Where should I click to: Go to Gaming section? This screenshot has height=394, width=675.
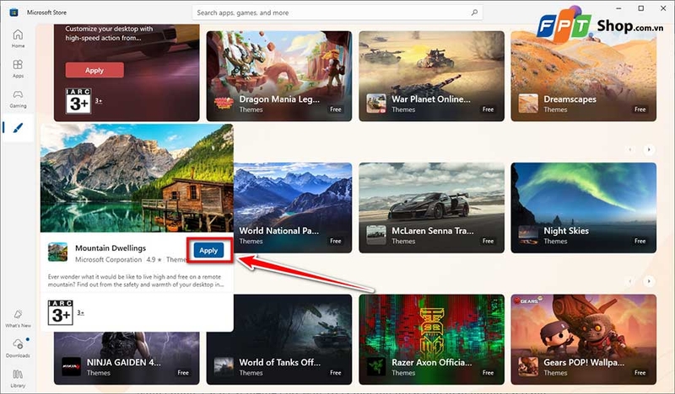click(x=18, y=98)
